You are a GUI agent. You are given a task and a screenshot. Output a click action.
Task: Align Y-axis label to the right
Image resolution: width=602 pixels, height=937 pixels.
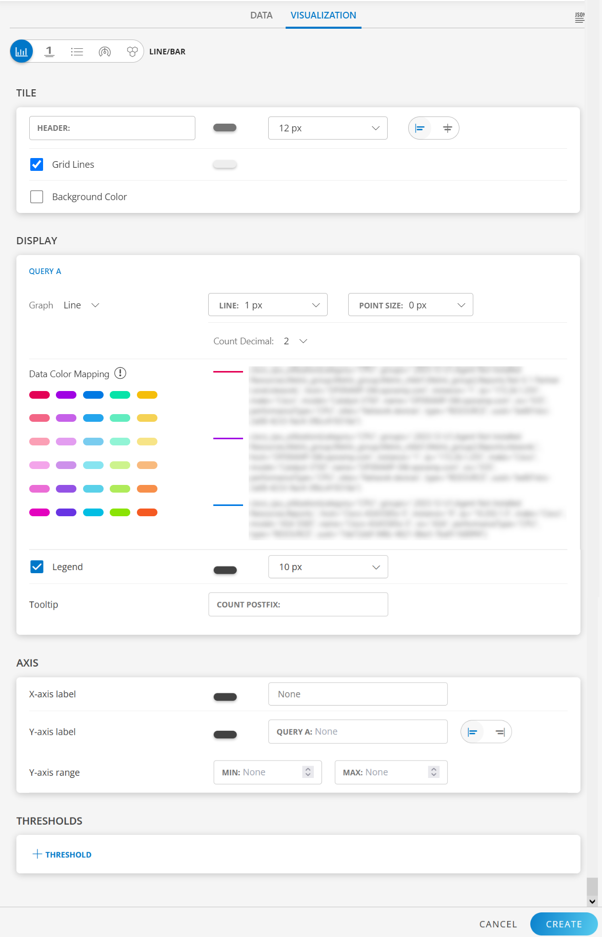(500, 732)
